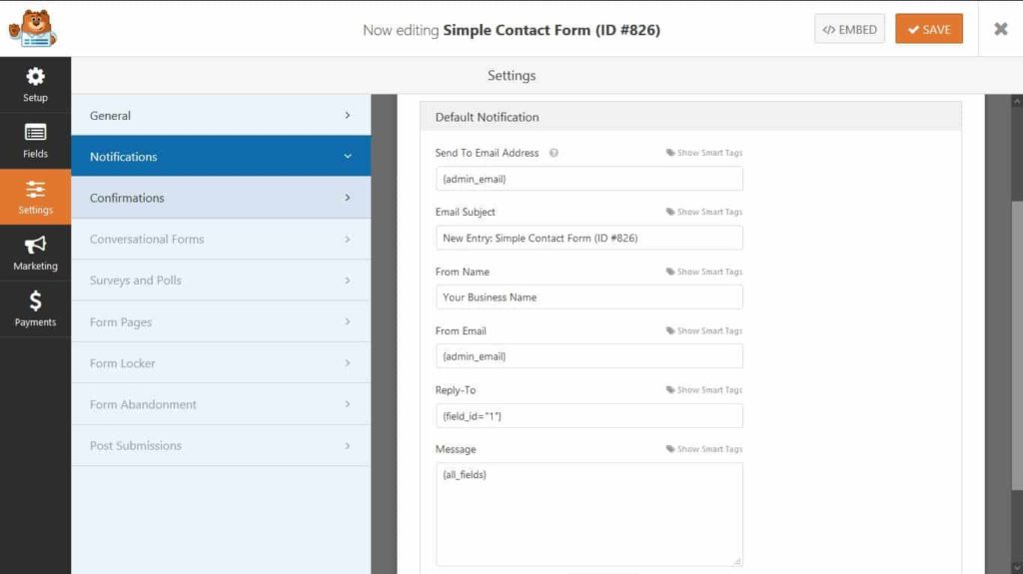1023x574 pixels.
Task: Click the EMBED button
Action: [849, 29]
